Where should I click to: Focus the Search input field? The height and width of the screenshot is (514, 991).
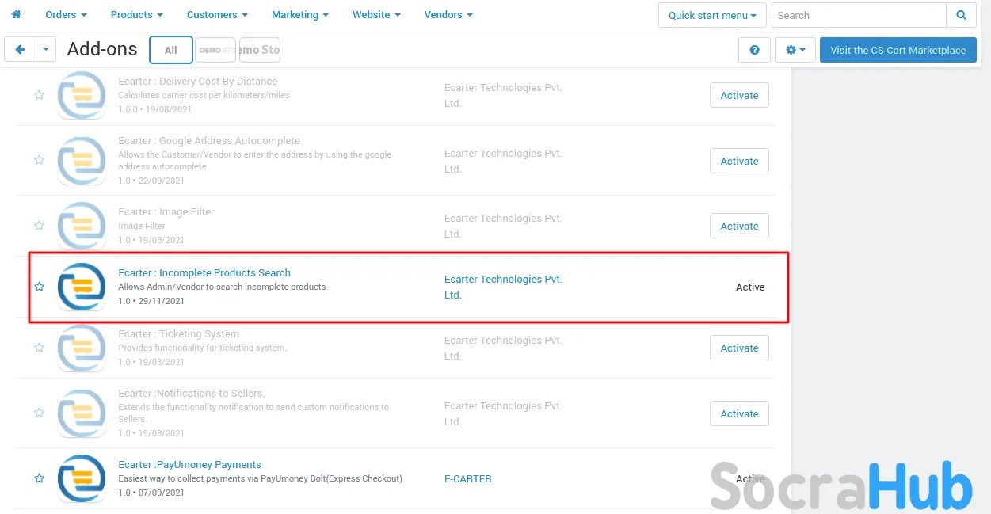pos(858,15)
